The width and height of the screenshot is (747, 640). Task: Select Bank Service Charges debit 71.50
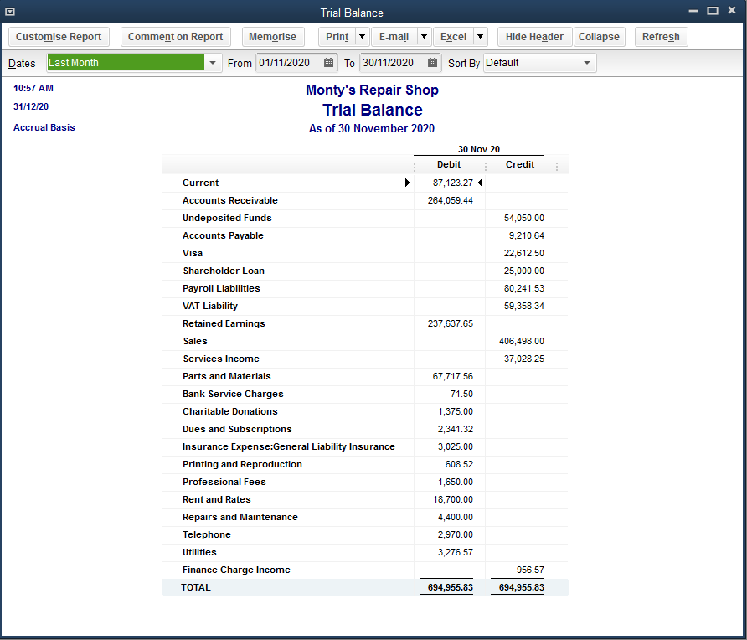tap(461, 394)
